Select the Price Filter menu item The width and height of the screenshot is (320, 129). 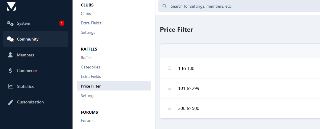pos(114,86)
